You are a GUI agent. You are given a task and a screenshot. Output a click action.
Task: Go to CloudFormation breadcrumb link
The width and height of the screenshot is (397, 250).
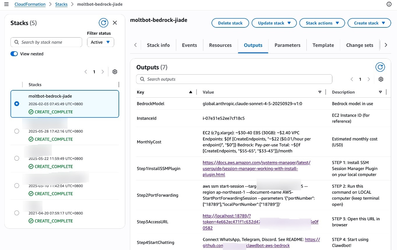30,4
